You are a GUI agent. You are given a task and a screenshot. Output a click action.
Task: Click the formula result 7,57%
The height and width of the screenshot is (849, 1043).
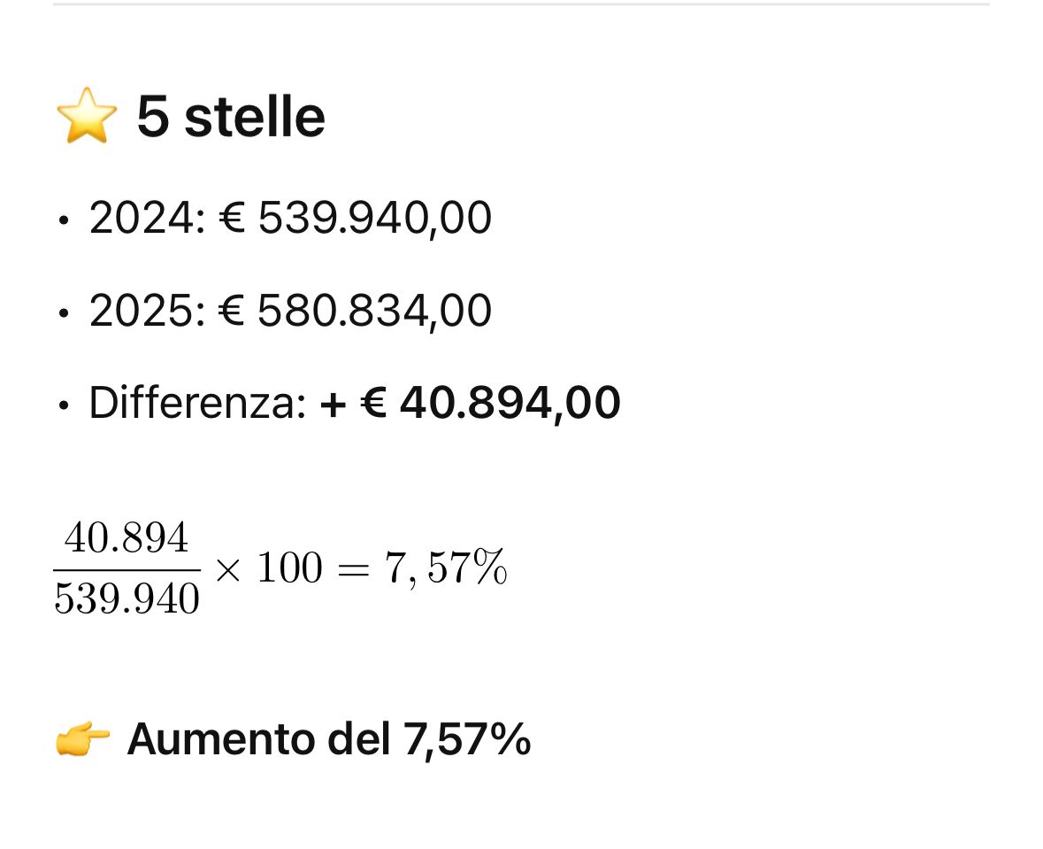[x=446, y=568]
